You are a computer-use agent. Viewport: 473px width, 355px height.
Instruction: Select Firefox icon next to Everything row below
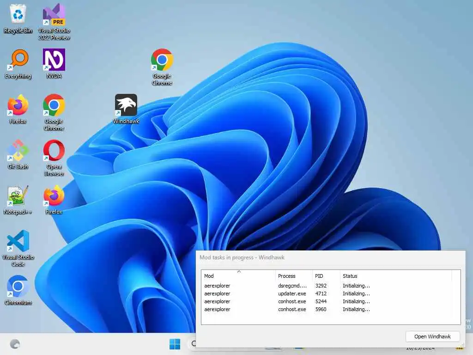pyautogui.click(x=18, y=109)
